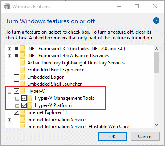Select the 'Hyper-V Platform' label text

coord(53,105)
